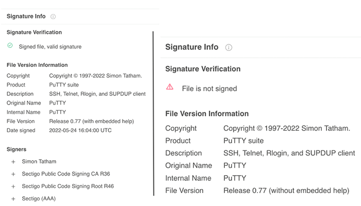
Task: Select right Signature Info heading
Action: click(192, 47)
